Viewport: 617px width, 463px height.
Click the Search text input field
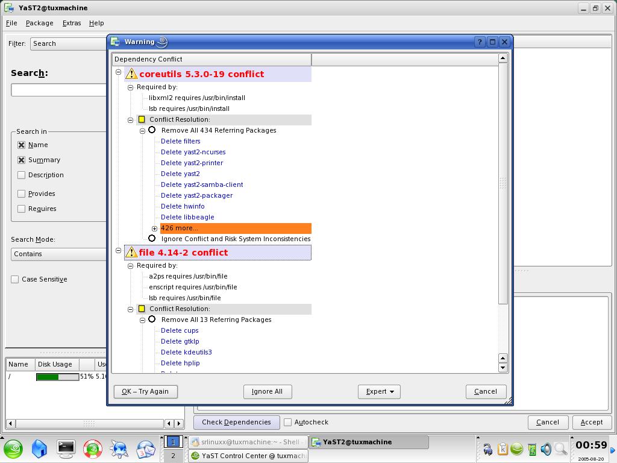(x=59, y=90)
